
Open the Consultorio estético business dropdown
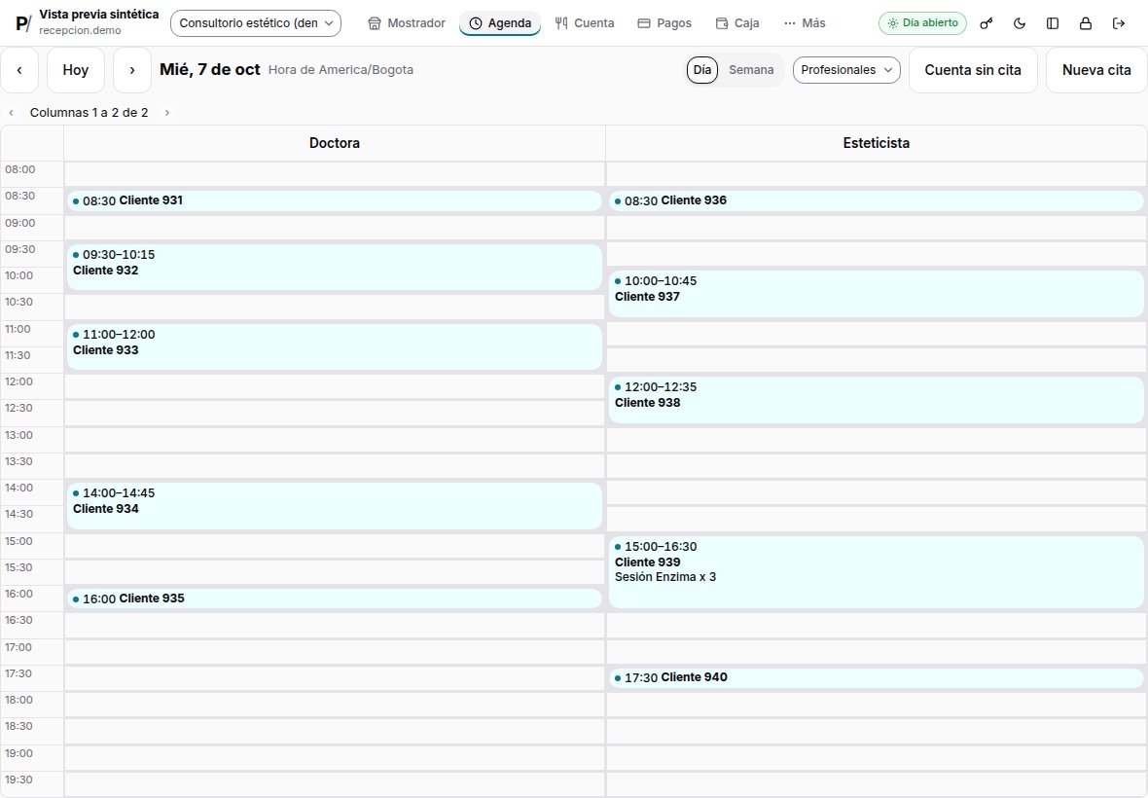tap(256, 23)
